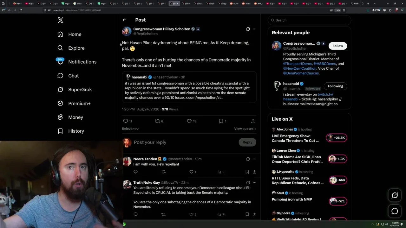Viewport: 406px width, 228px height.
Task: Reload the page in the browser toolbar
Action: tap(21, 10)
